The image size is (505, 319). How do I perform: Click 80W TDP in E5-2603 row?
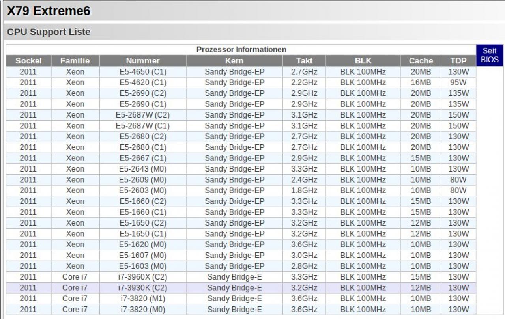(458, 190)
